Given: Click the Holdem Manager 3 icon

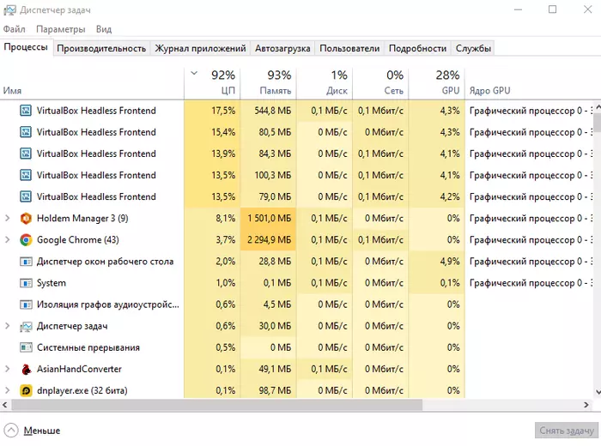Looking at the screenshot, I should tap(26, 219).
